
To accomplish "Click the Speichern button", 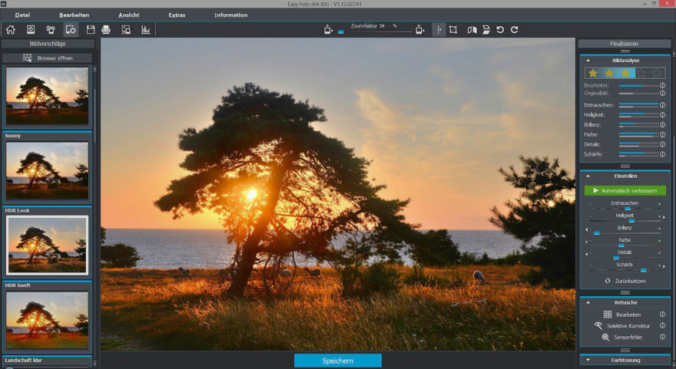I will (337, 361).
